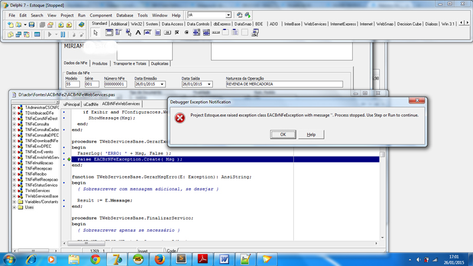Select the ComboBox component icon
Image resolution: width=473 pixels, height=266 pixels.
pyautogui.click(x=206, y=33)
